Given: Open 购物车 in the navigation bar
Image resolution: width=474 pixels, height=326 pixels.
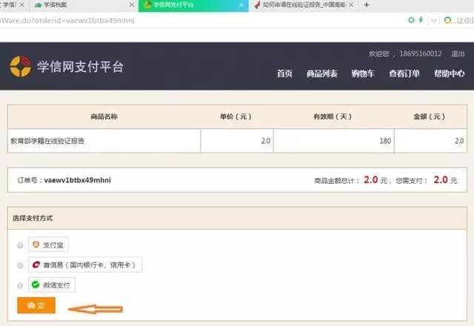Looking at the screenshot, I should tap(363, 73).
